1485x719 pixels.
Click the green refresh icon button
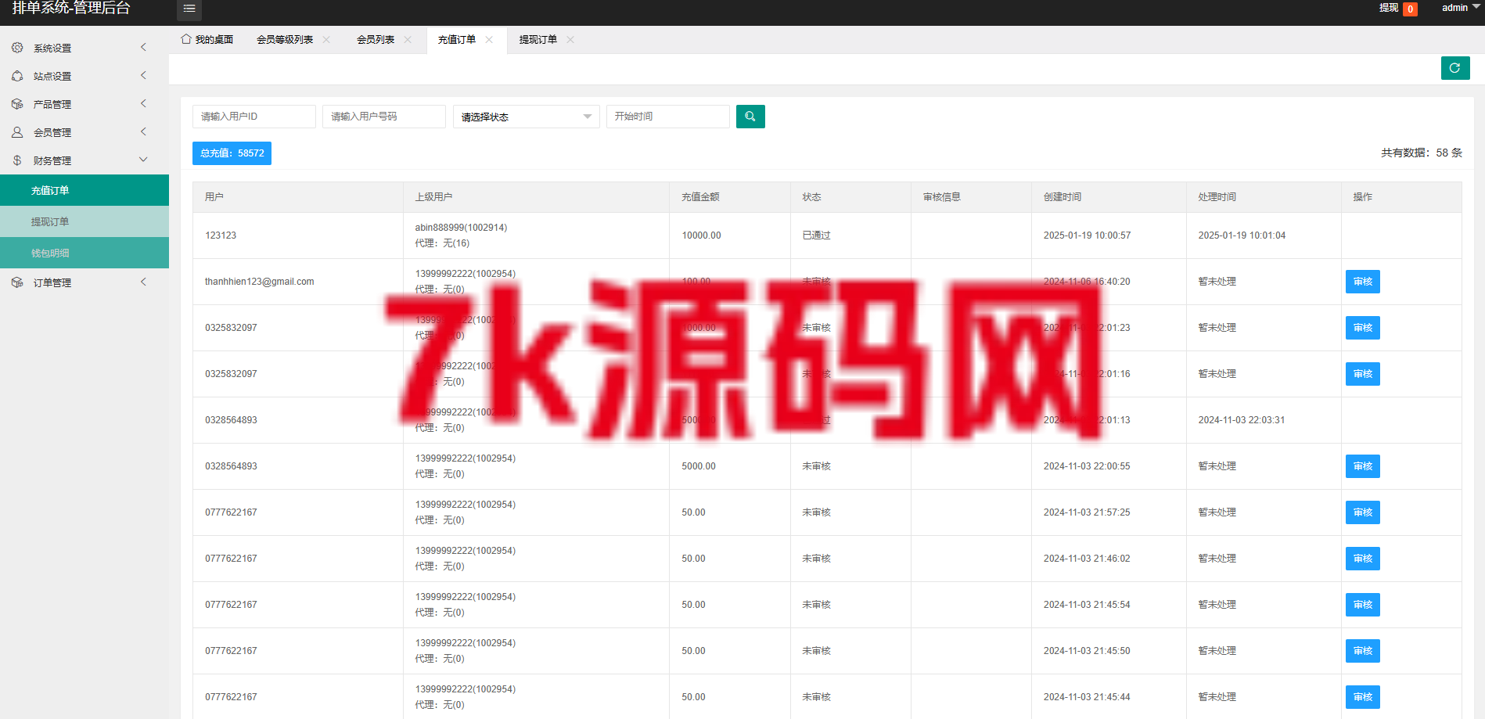click(x=1455, y=68)
